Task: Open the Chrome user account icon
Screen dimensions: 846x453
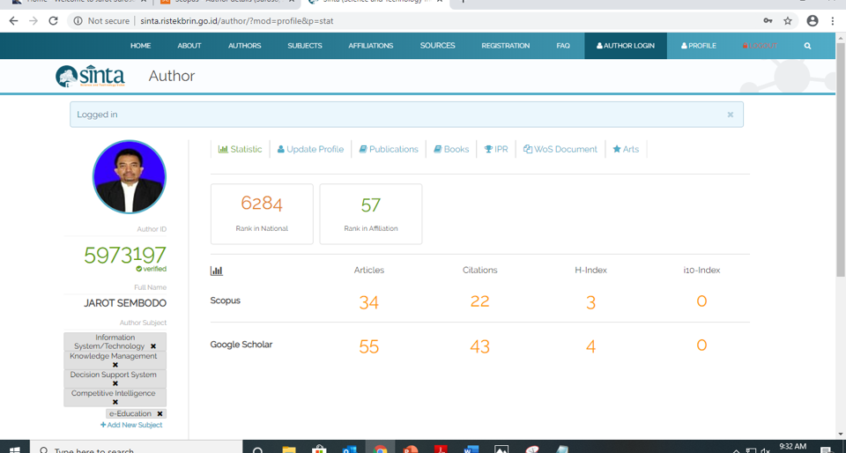Action: (x=812, y=20)
